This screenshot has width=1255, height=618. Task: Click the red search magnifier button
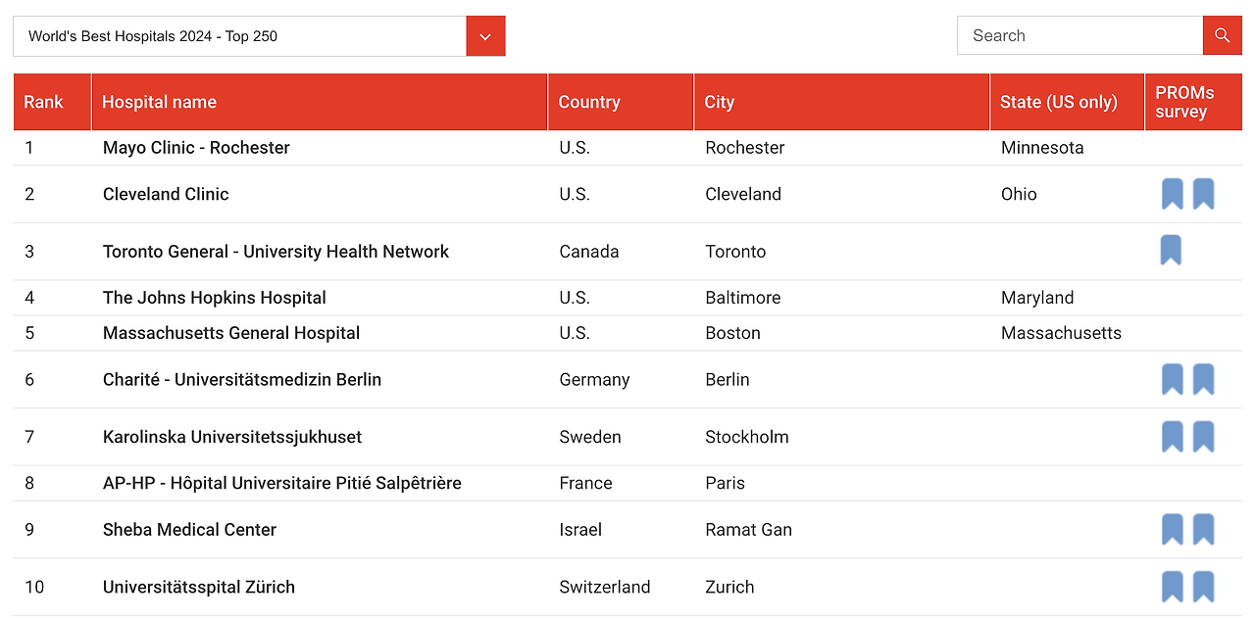1222,35
